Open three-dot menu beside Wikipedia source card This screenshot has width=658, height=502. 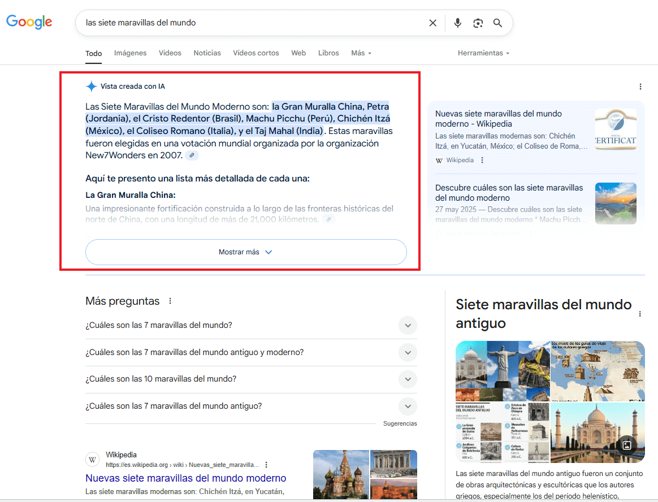click(482, 160)
